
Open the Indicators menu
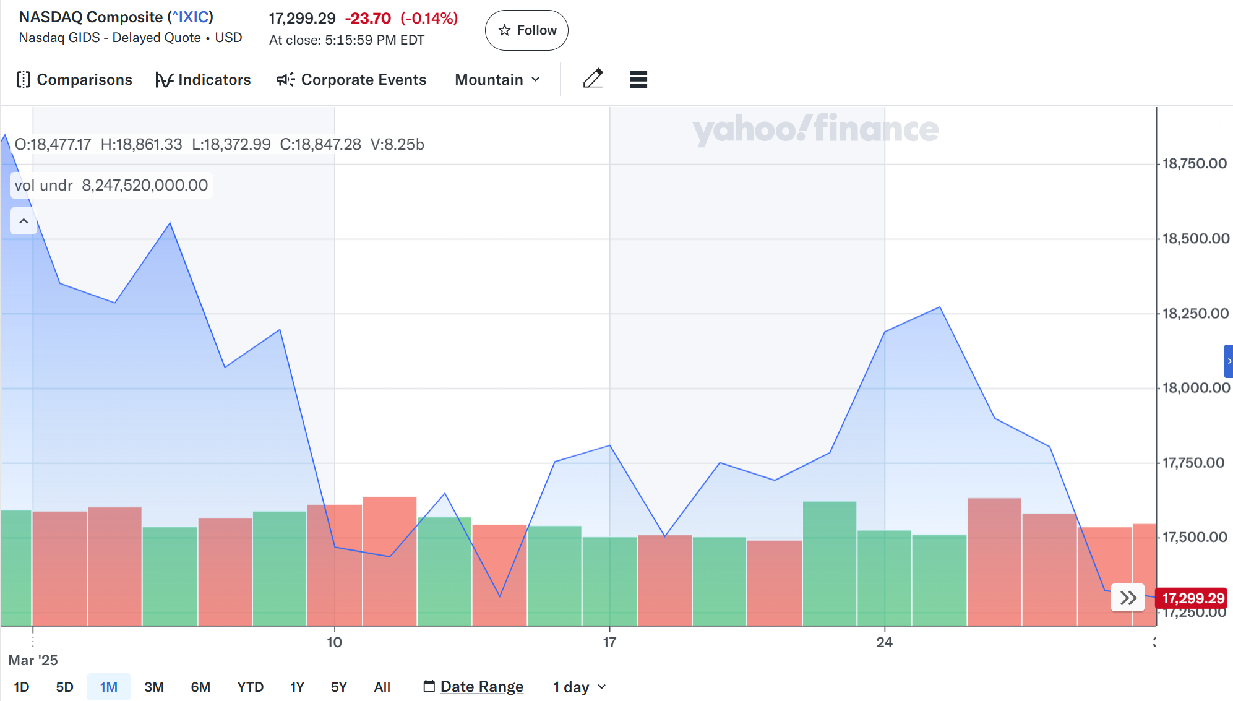203,80
